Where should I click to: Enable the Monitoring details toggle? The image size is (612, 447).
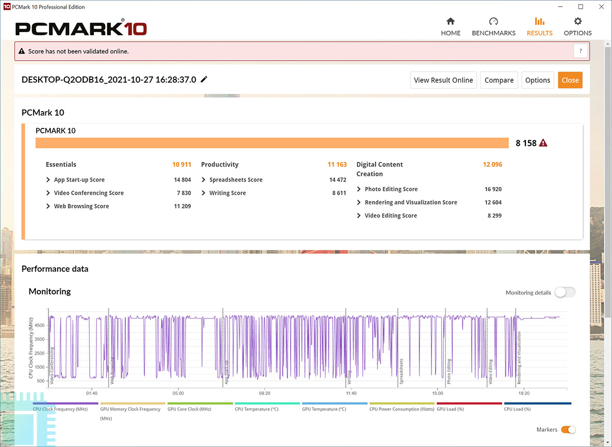click(x=565, y=293)
